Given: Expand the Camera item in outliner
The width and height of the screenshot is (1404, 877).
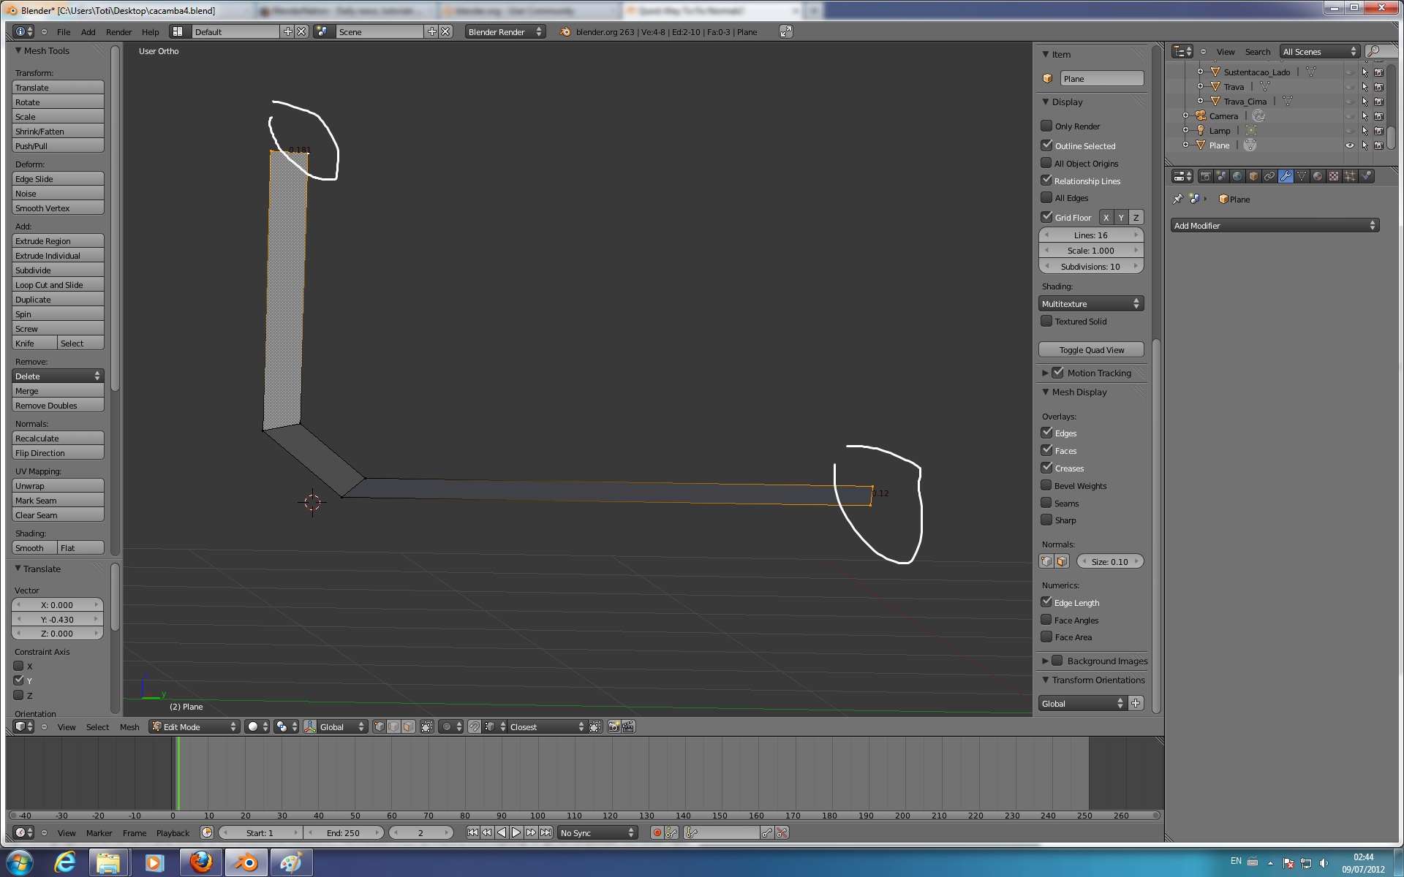Looking at the screenshot, I should (1185, 116).
